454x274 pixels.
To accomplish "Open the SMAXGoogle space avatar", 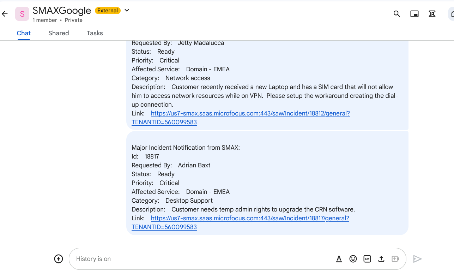I will point(22,14).
